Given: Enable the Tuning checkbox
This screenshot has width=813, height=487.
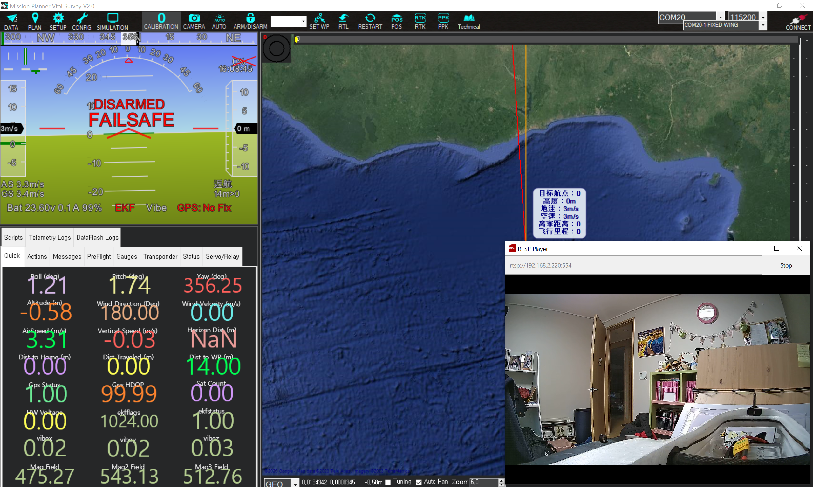Looking at the screenshot, I should pos(388,482).
